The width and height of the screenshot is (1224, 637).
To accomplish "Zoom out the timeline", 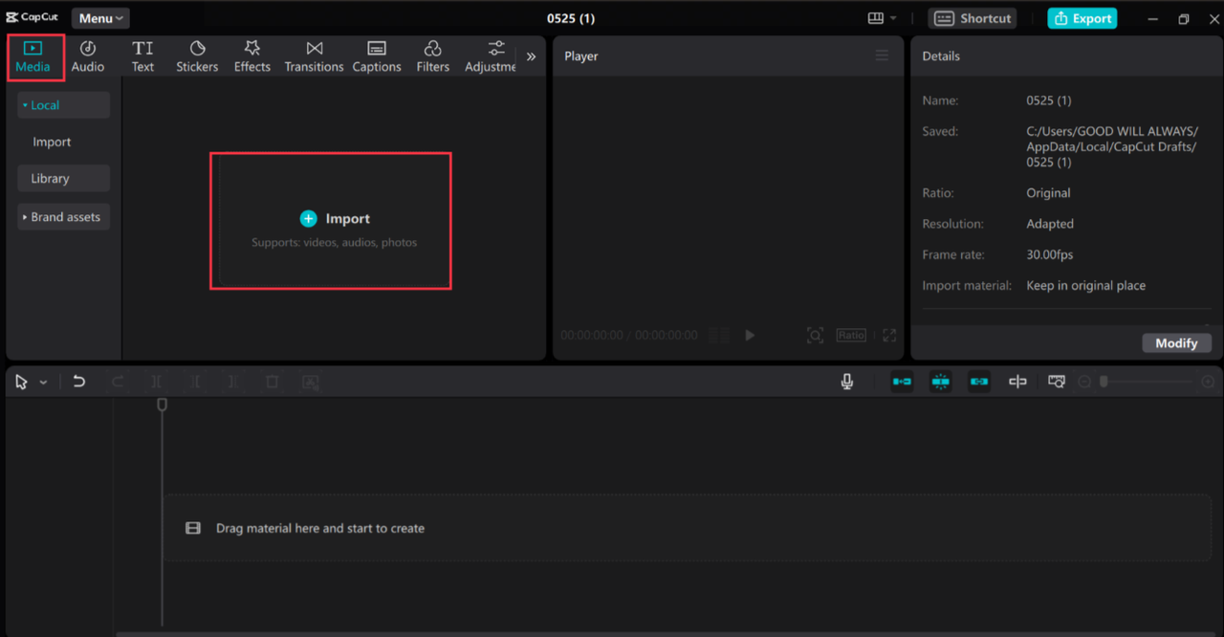I will click(x=1084, y=382).
